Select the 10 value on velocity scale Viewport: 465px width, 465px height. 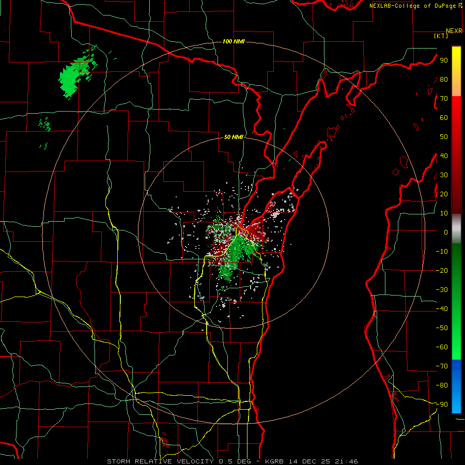coord(444,213)
